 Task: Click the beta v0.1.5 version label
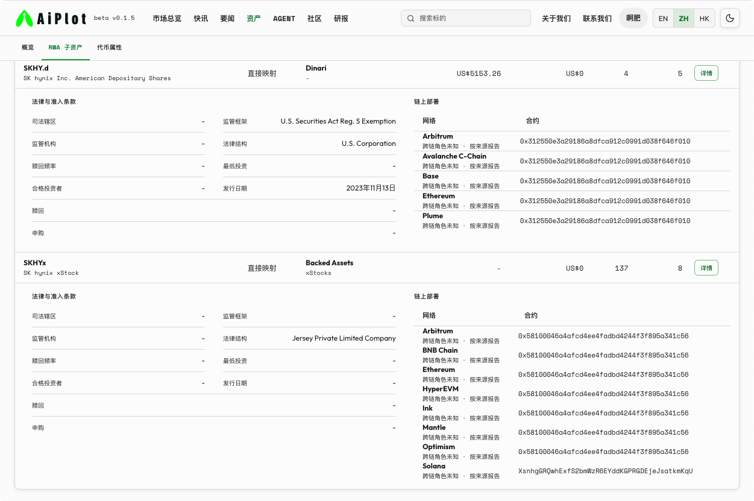click(x=115, y=18)
